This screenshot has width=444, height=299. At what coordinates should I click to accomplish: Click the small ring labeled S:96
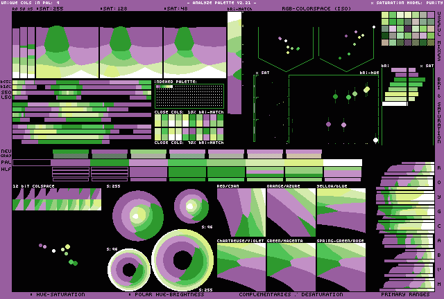click(191, 206)
